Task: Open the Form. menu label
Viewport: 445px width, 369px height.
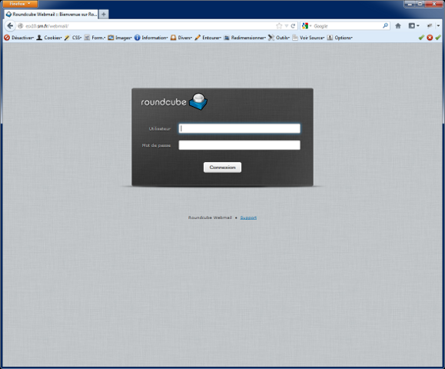Action: point(98,38)
